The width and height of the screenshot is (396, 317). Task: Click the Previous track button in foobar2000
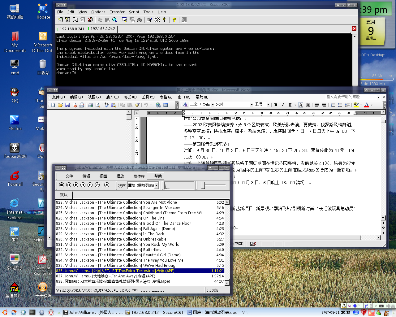[83, 185]
